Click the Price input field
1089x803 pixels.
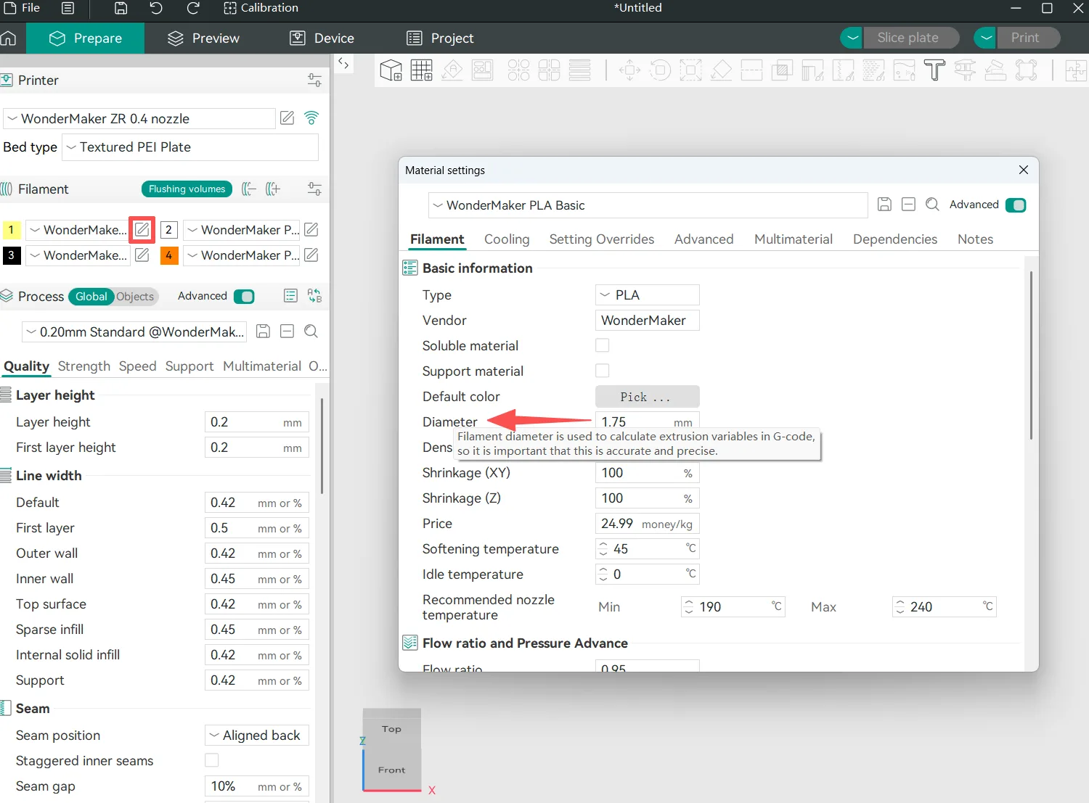coord(648,523)
